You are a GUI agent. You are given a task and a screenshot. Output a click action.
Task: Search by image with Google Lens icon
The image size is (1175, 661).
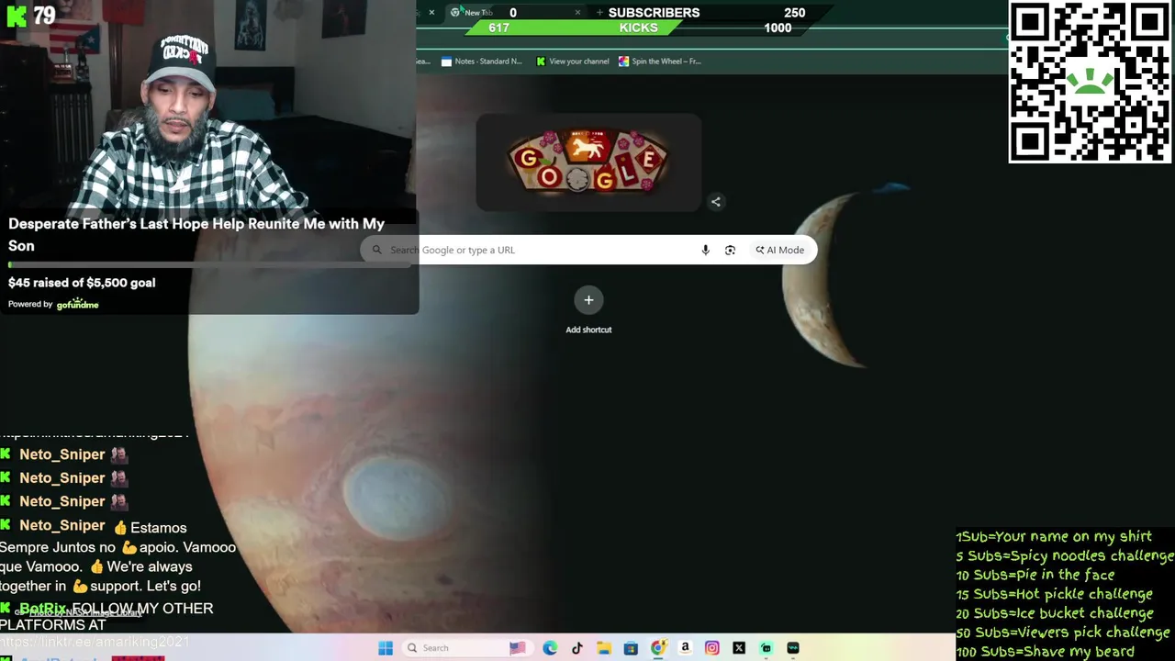pyautogui.click(x=730, y=250)
